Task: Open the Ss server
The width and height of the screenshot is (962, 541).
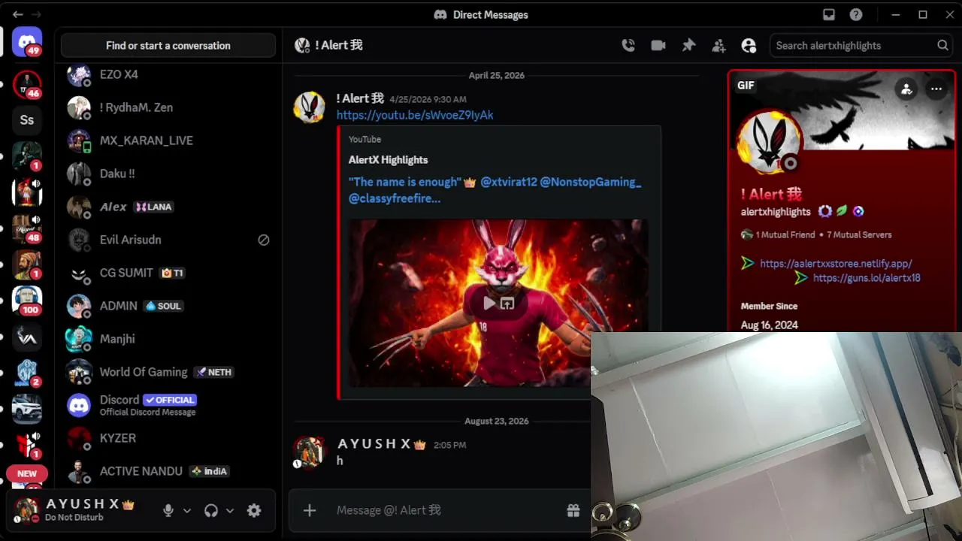Action: 27,120
